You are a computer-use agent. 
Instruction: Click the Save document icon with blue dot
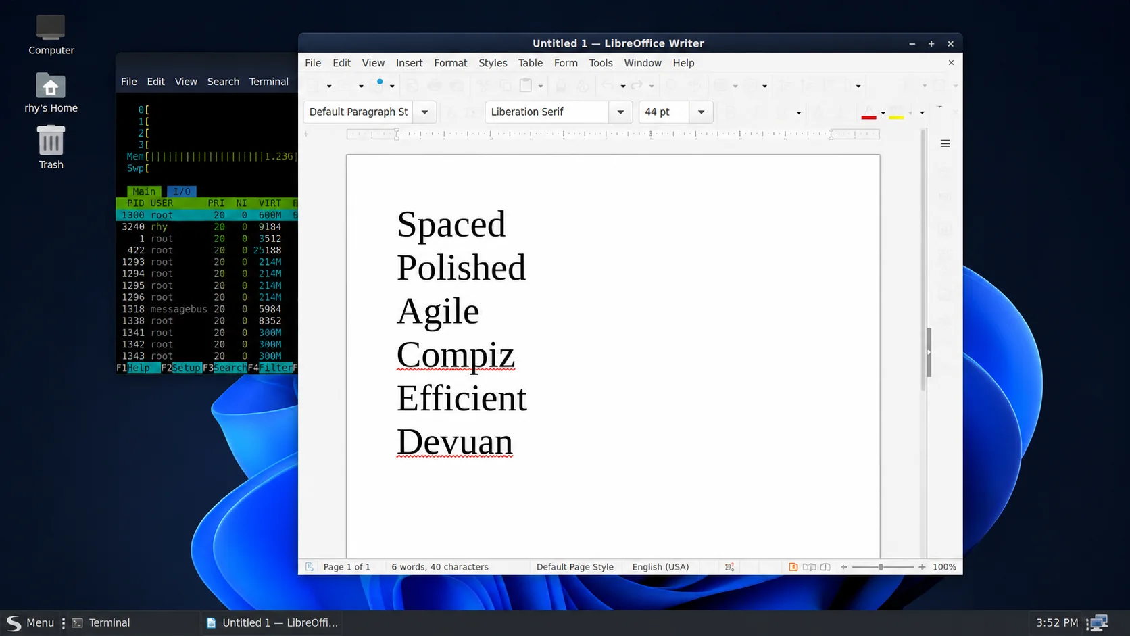(379, 85)
